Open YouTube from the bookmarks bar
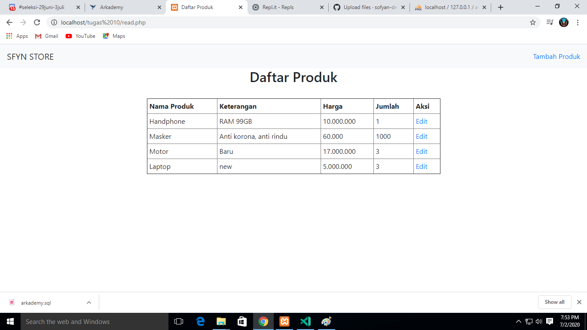The image size is (587, 330). click(80, 36)
